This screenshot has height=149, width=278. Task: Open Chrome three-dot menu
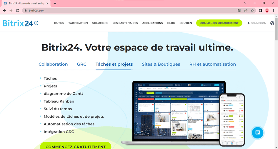273,11
